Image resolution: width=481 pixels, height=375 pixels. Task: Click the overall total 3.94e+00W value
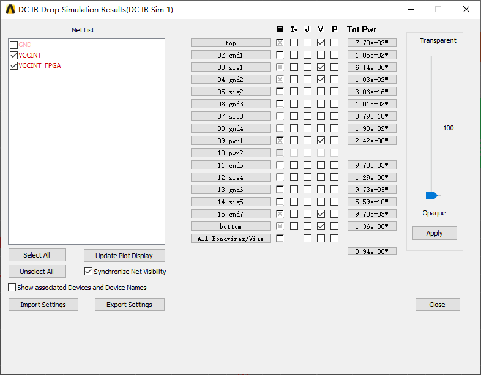[372, 251]
